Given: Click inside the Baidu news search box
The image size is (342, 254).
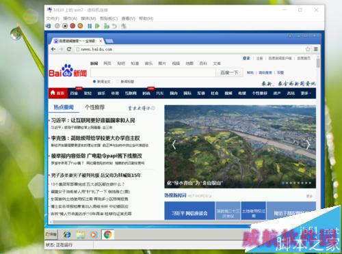Looking at the screenshot, I should click(x=153, y=72).
